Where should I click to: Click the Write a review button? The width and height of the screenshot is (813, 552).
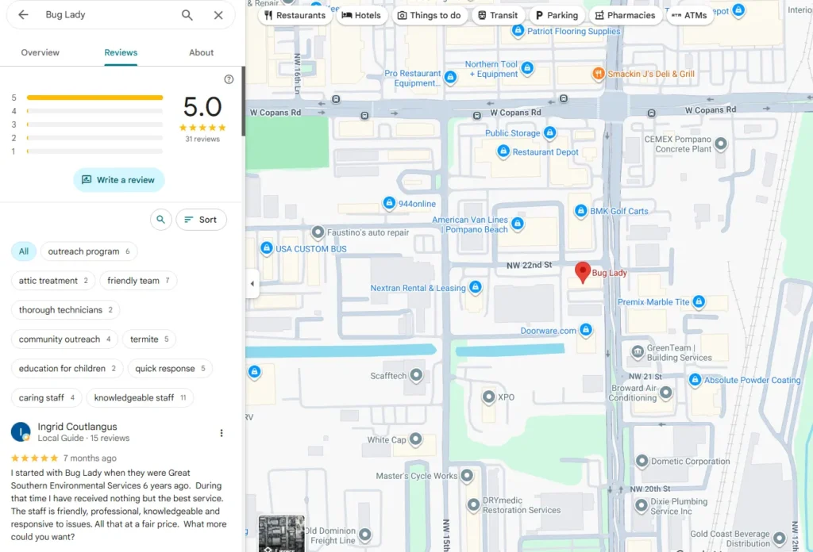pos(119,180)
